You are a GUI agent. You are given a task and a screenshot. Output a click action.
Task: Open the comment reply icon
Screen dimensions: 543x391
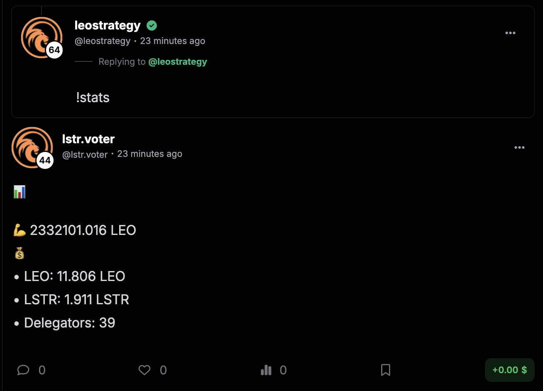[23, 370]
